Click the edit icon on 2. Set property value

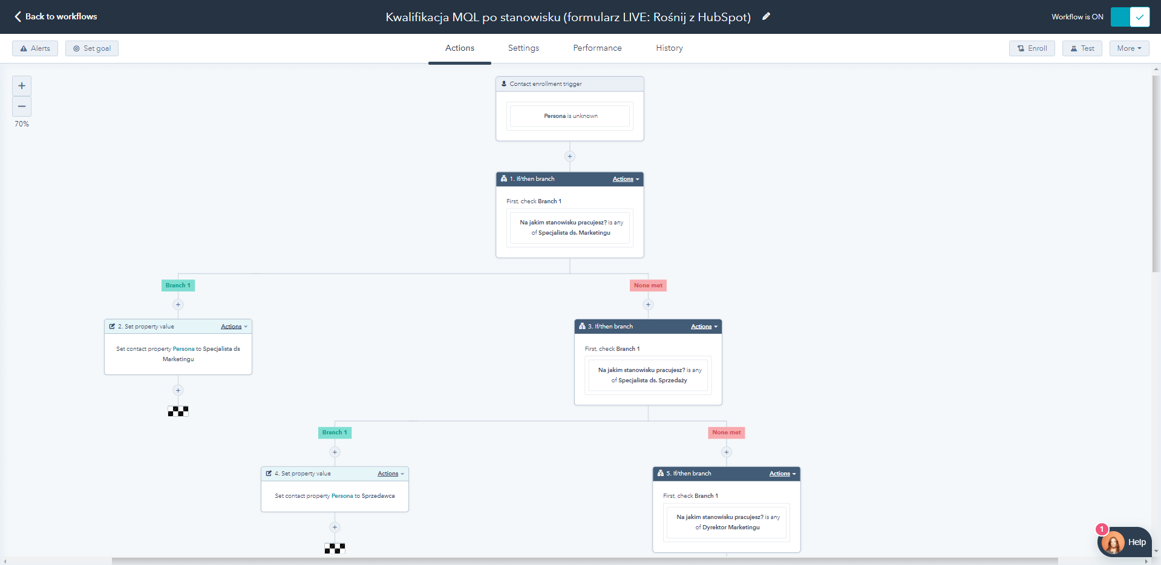coord(112,327)
